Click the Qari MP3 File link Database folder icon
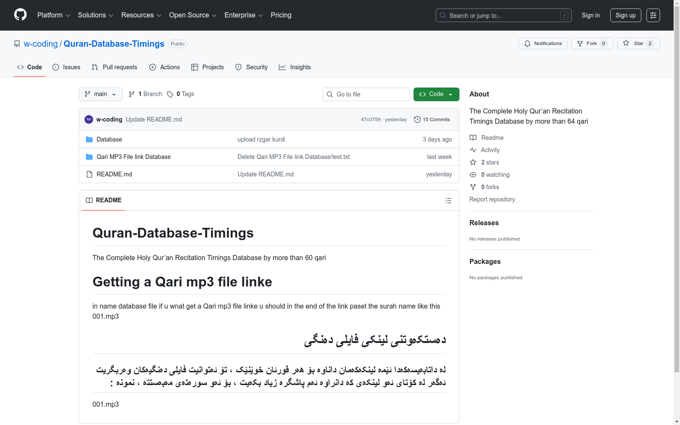This screenshot has height=425, width=680. pos(89,157)
